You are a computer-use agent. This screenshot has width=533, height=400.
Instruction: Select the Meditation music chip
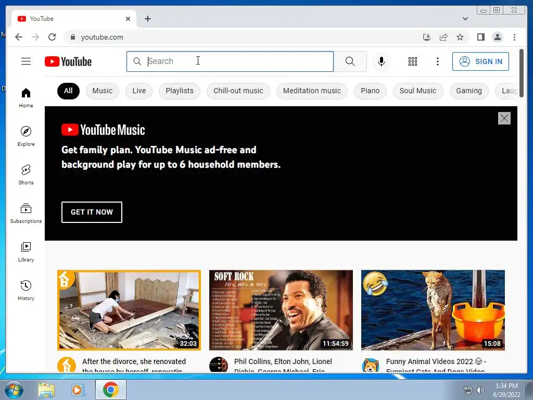pos(312,91)
